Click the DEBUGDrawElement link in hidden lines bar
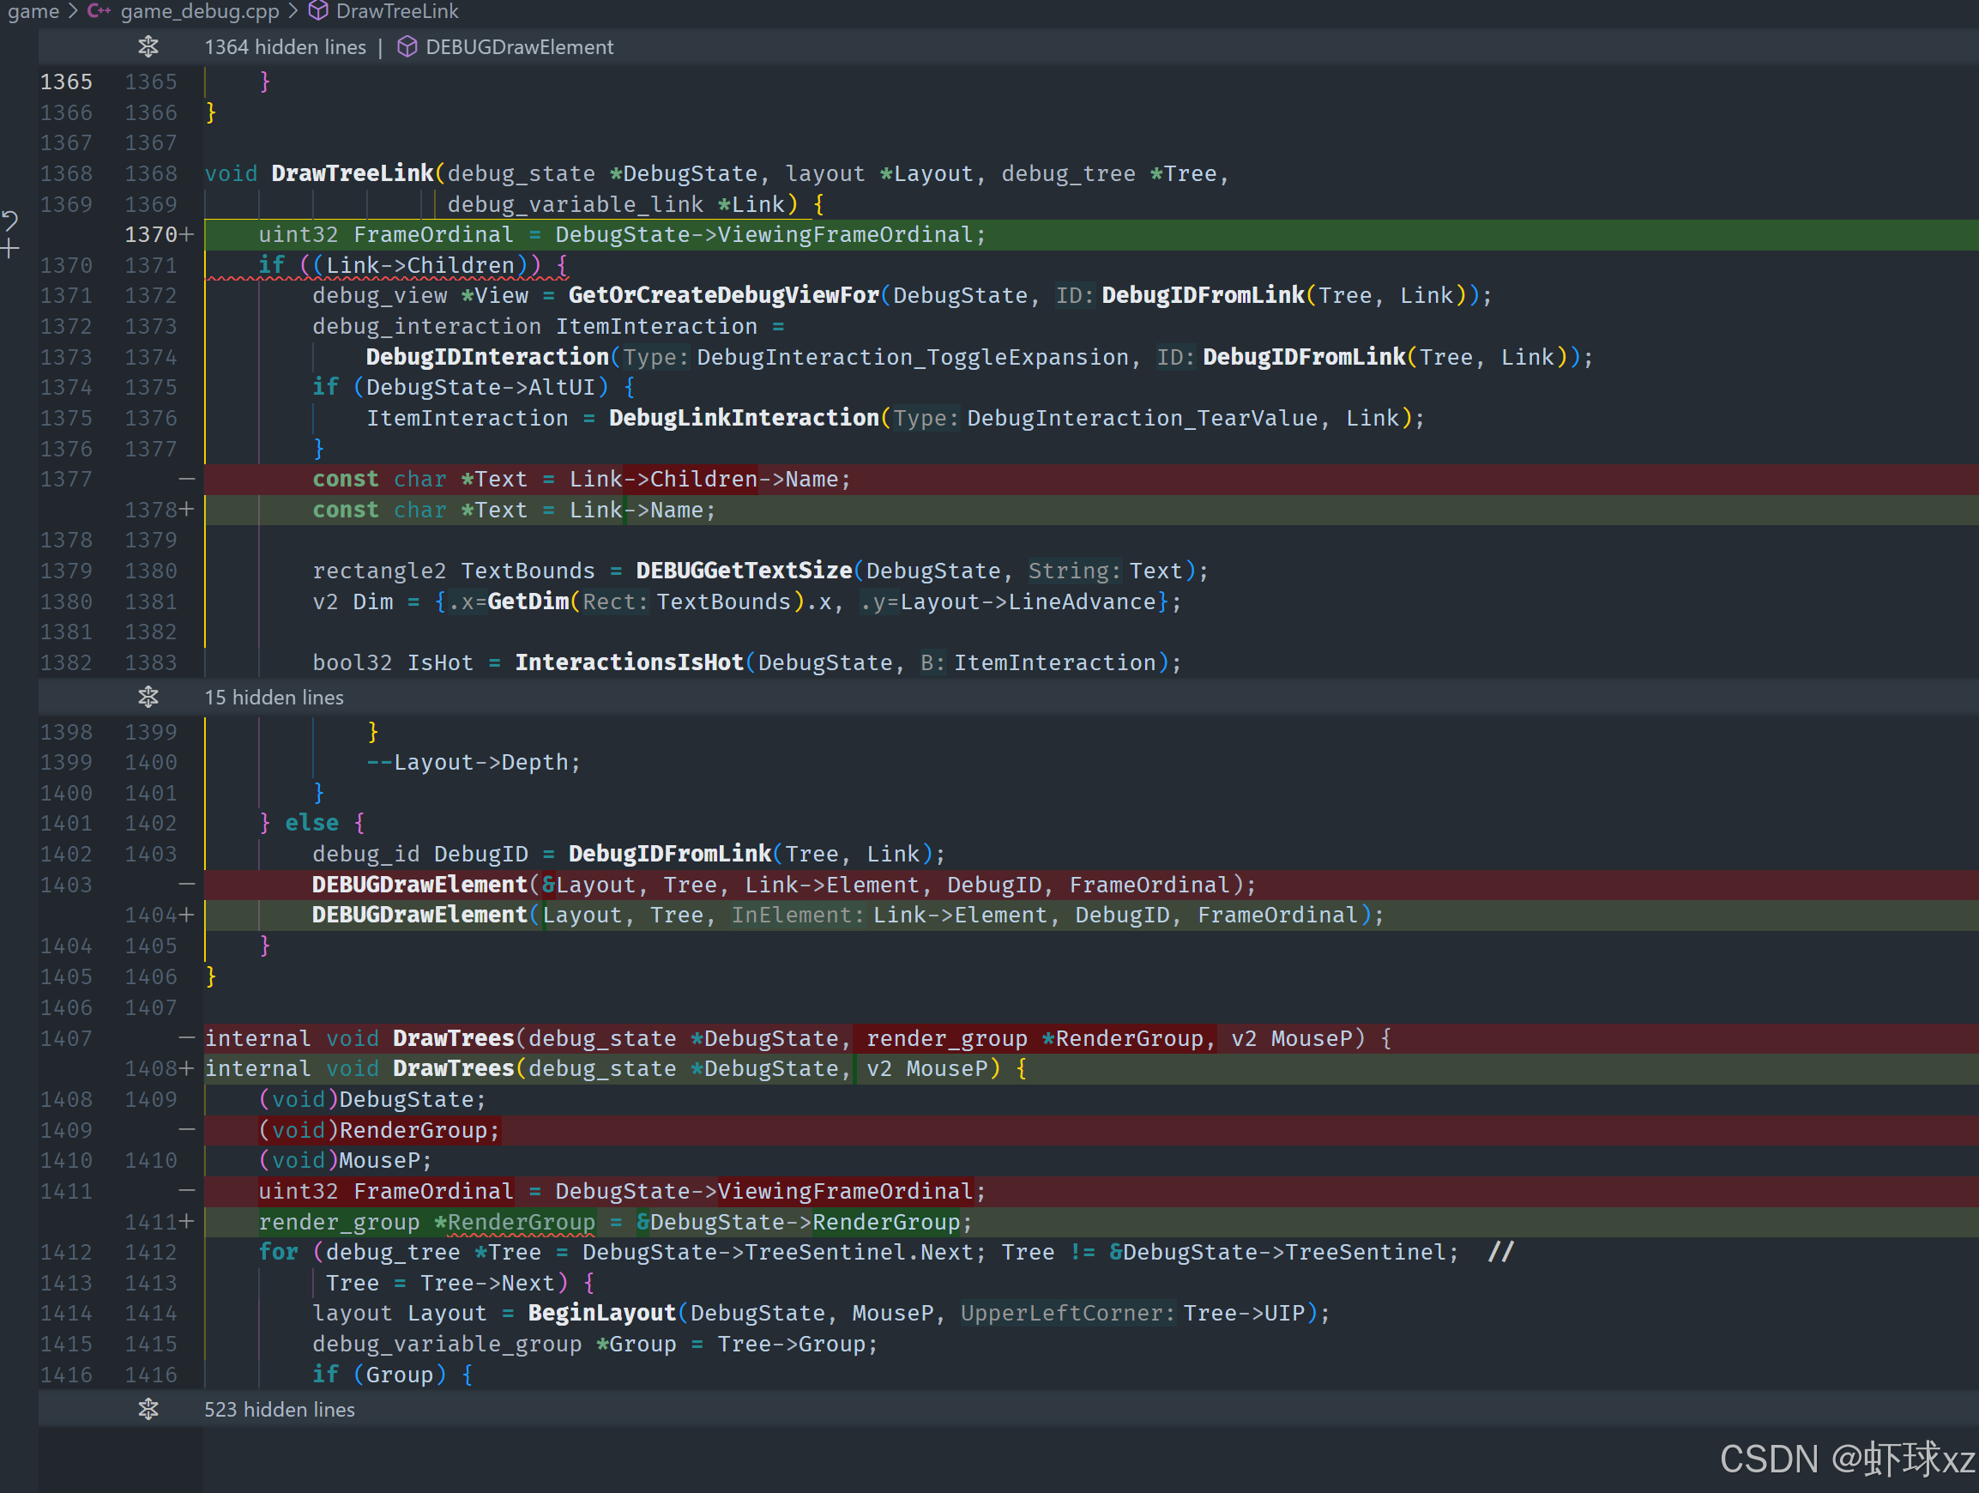Image resolution: width=1979 pixels, height=1493 pixels. (x=519, y=46)
